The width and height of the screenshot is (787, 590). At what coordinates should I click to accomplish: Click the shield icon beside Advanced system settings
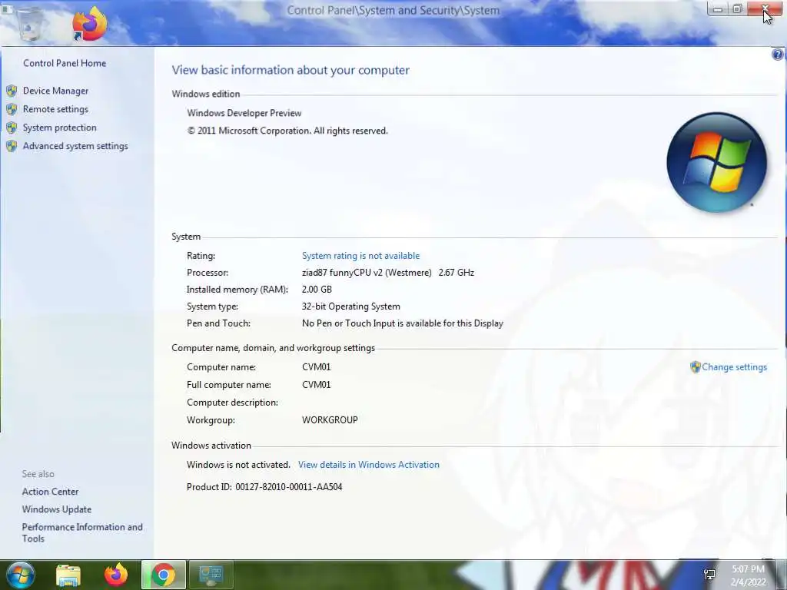coord(12,146)
